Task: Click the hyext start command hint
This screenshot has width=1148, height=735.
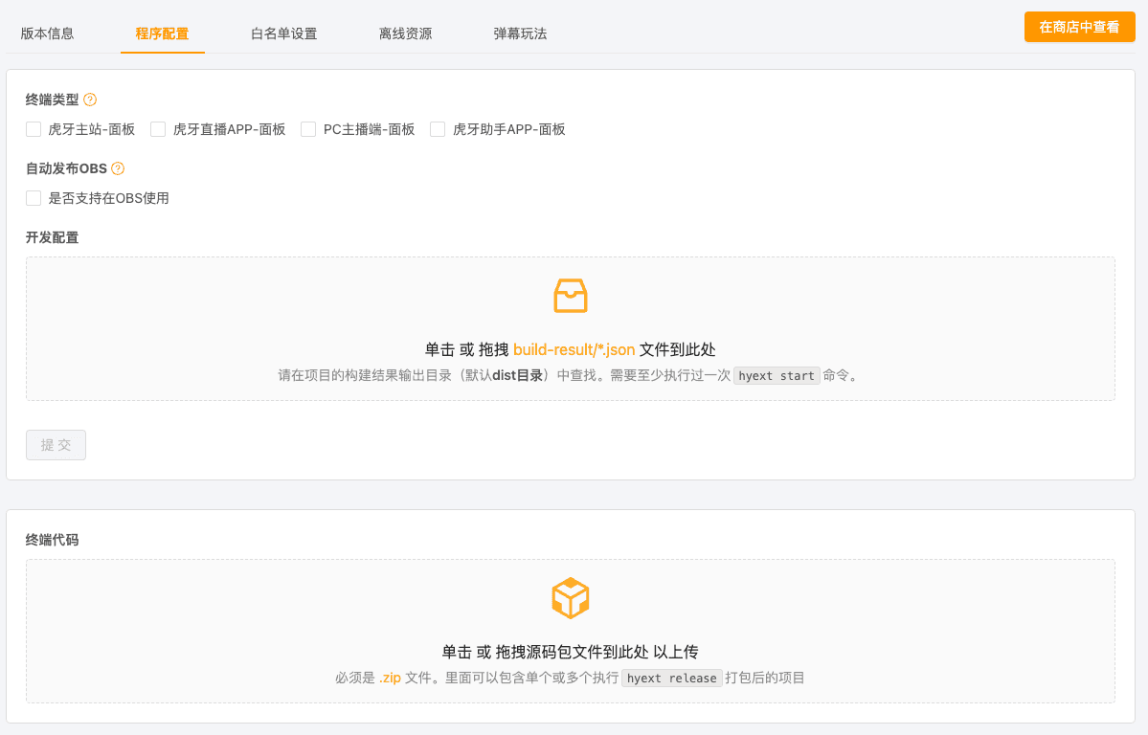Action: pyautogui.click(x=777, y=376)
